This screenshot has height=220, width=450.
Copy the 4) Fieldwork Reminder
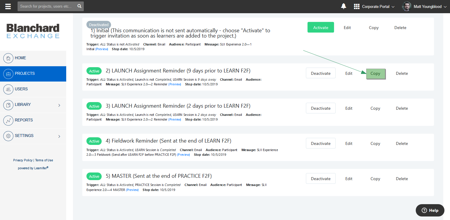tap(375, 143)
